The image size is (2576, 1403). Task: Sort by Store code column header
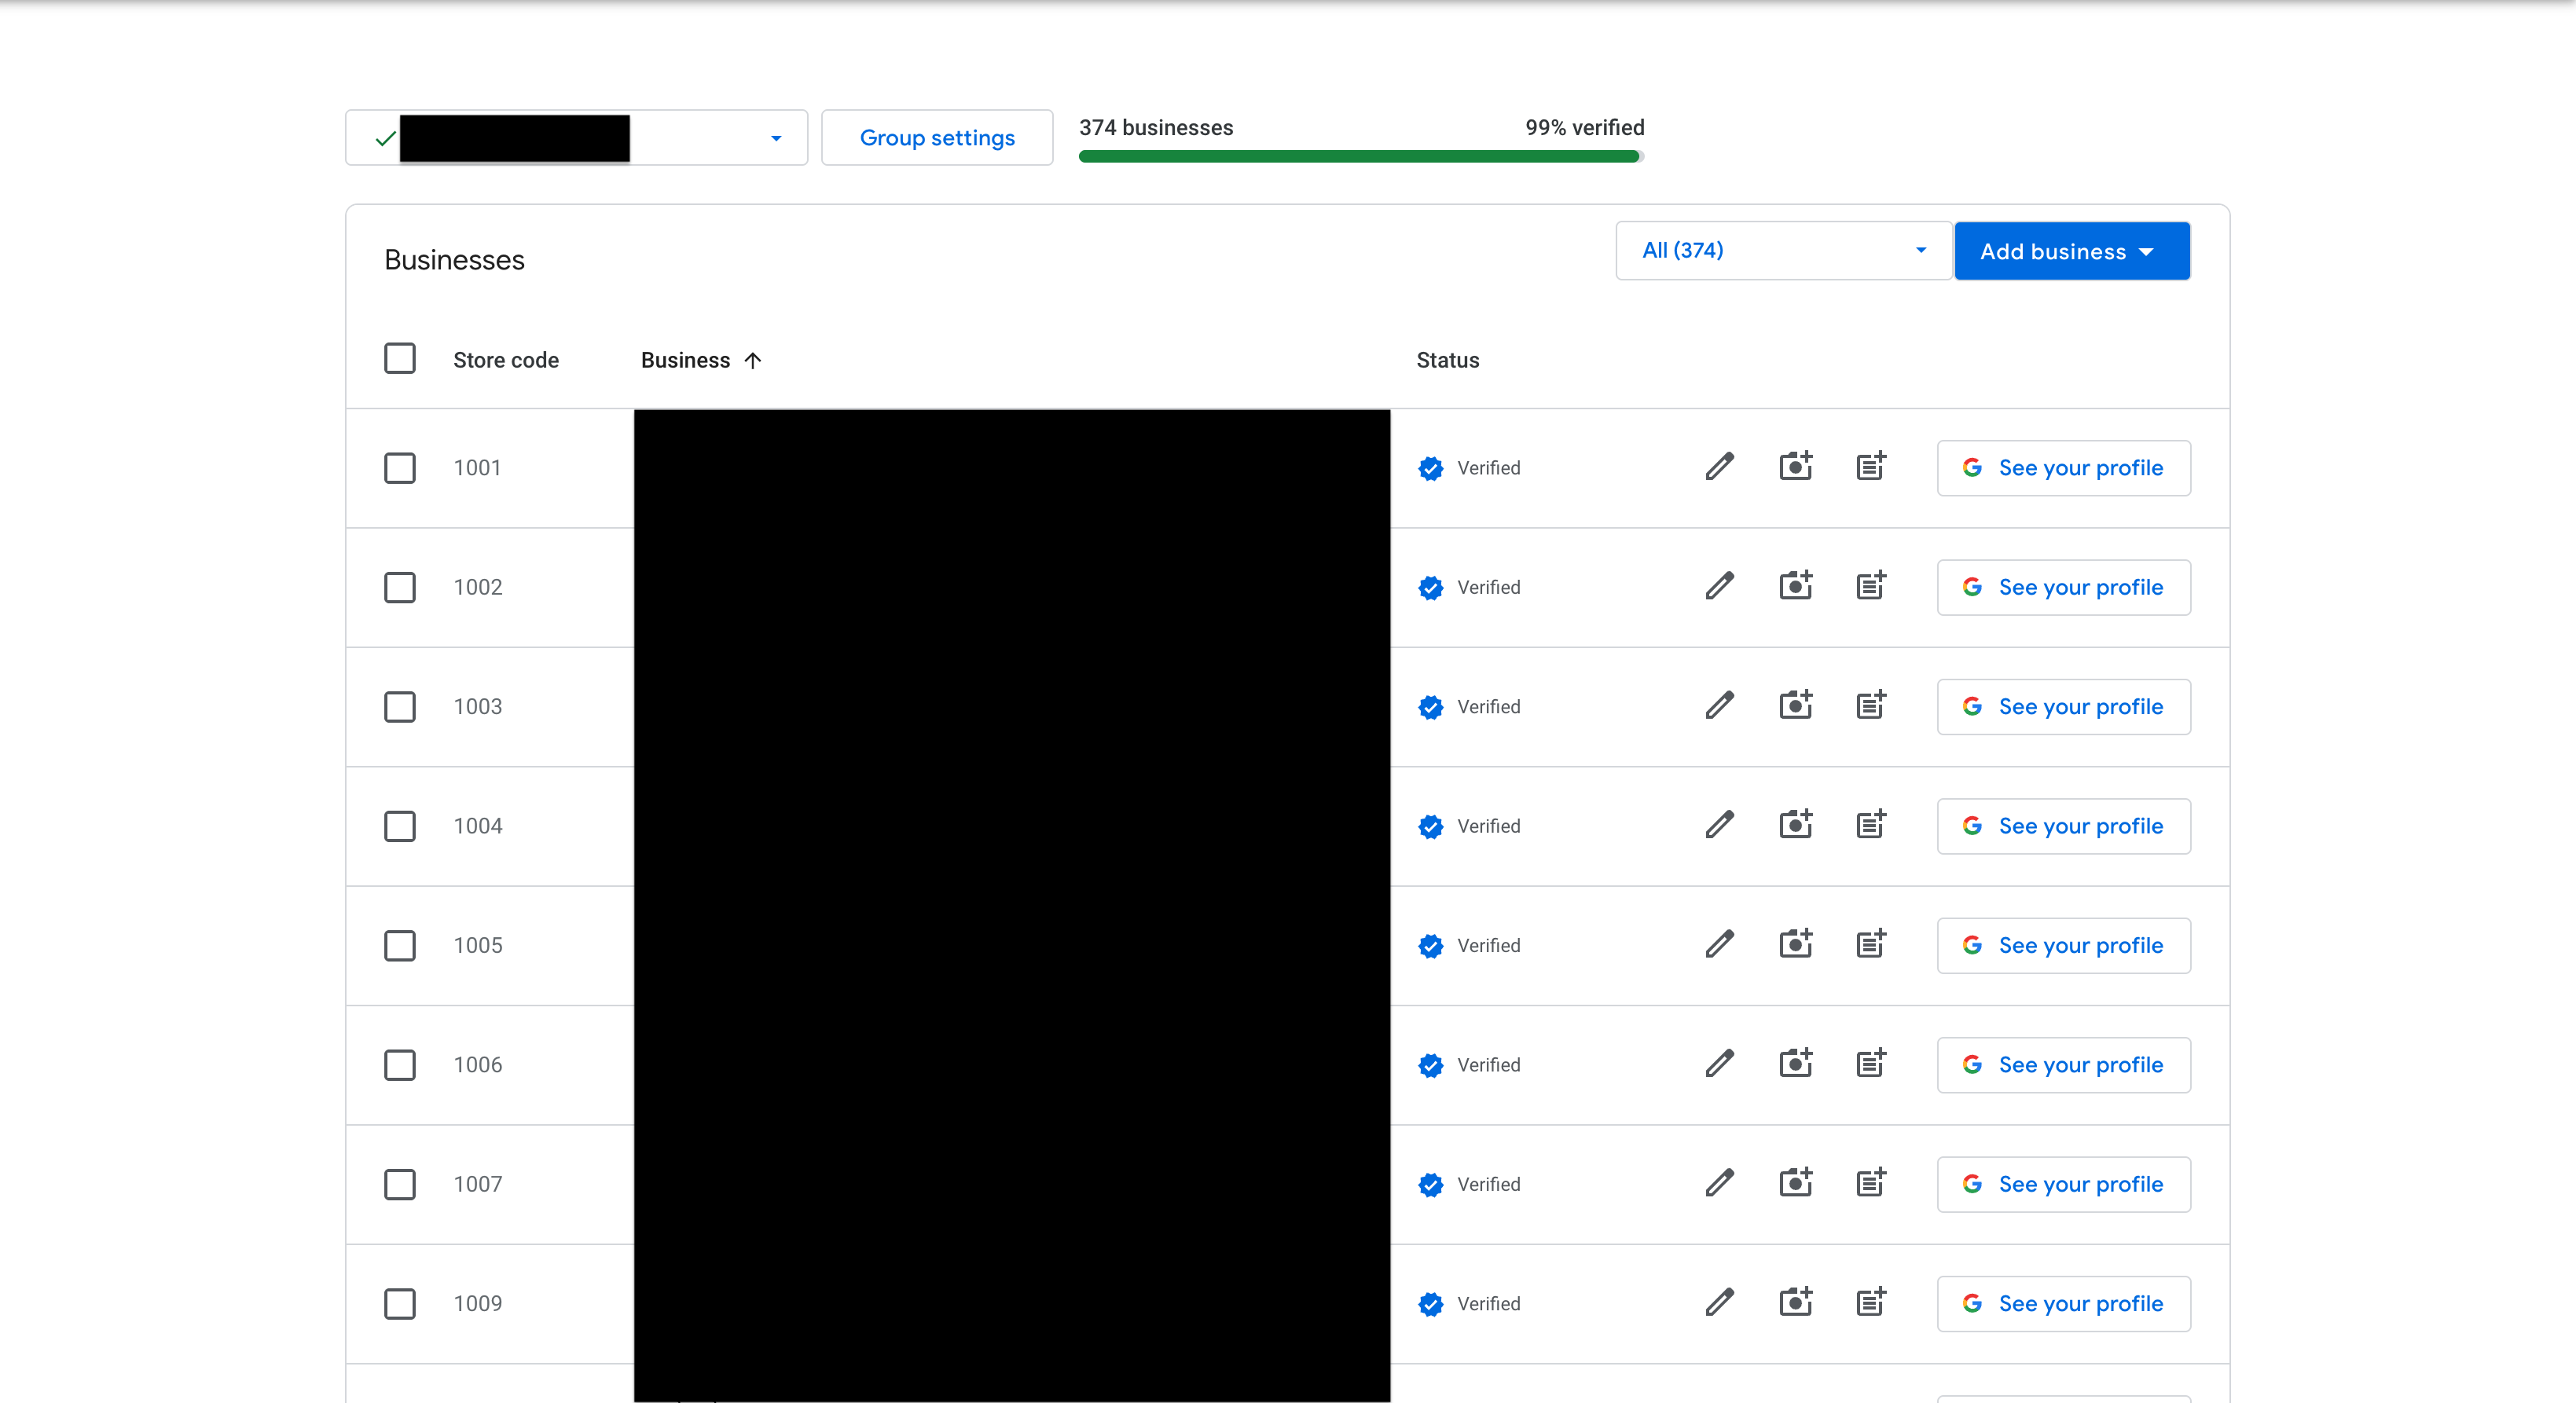pyautogui.click(x=505, y=361)
